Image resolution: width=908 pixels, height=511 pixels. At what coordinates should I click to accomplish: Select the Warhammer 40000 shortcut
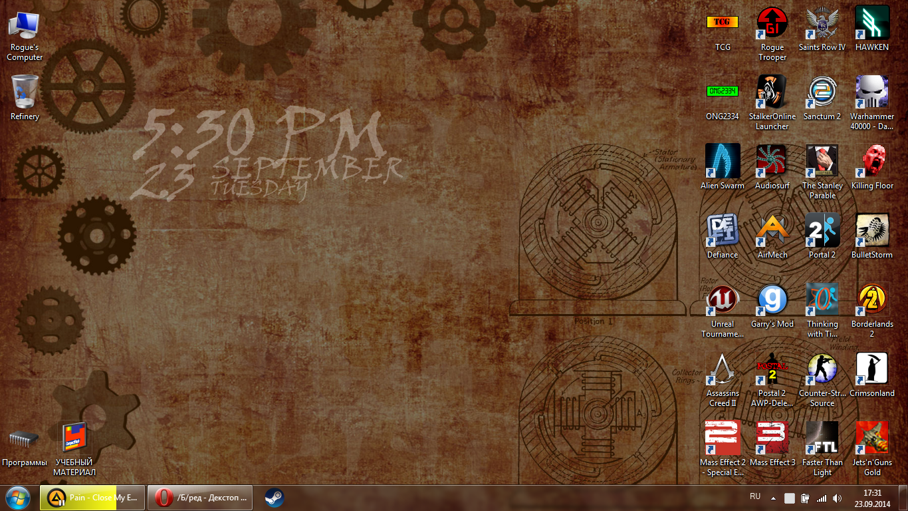click(x=872, y=103)
